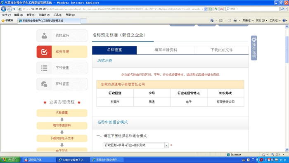Click the 东莞市 table cell
Viewport: 289px width, 163px height.
pos(115,102)
